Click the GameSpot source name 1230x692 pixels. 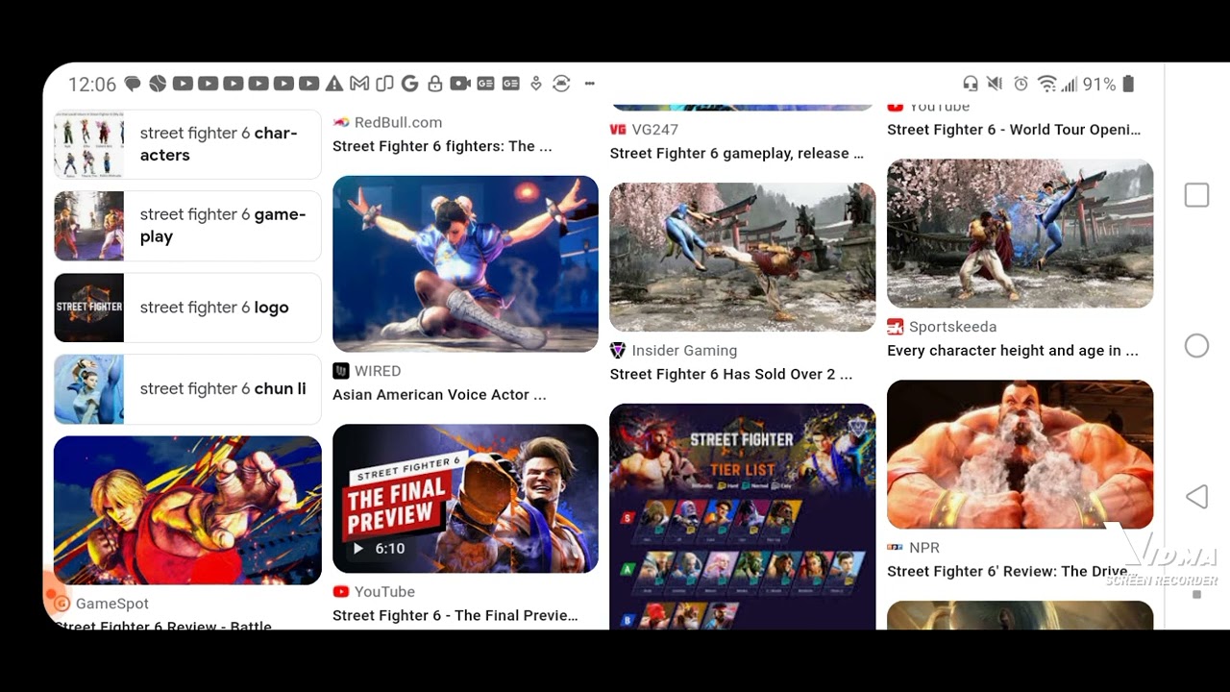pos(112,604)
